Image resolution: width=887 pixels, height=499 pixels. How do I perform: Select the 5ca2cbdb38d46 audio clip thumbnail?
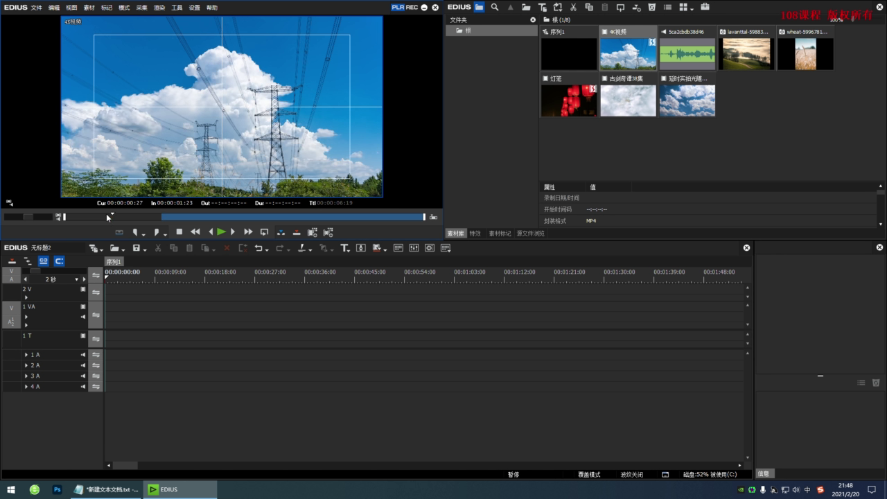(x=687, y=53)
